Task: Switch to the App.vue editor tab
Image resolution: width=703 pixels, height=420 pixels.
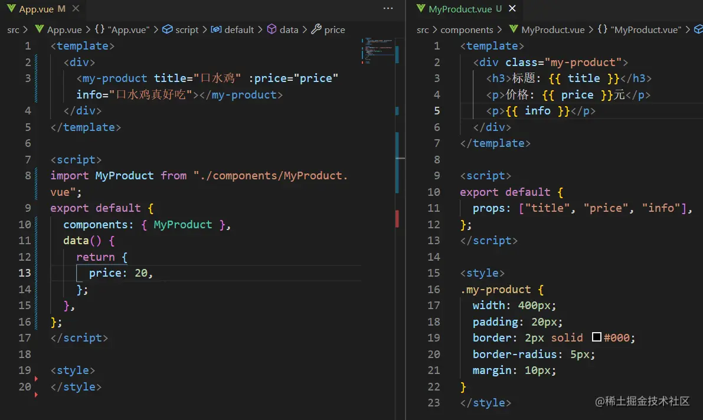Action: pyautogui.click(x=37, y=9)
